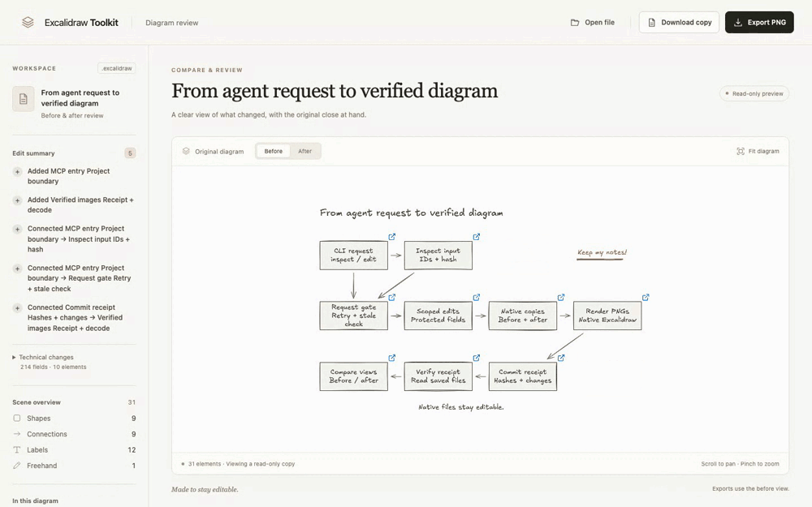Click 'Native files stay editable.' caption

coord(461,407)
